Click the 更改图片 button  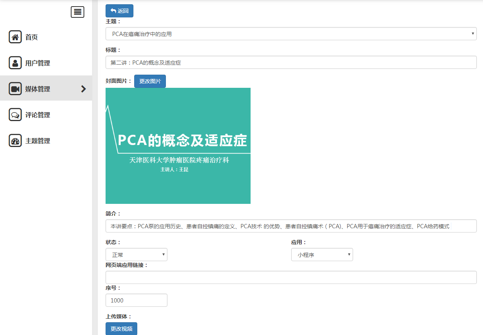point(150,81)
